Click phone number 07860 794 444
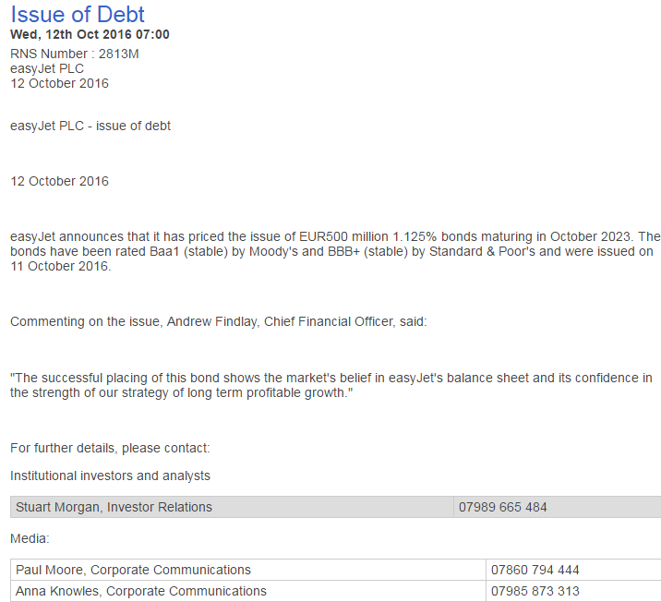The image size is (661, 602). [x=535, y=570]
